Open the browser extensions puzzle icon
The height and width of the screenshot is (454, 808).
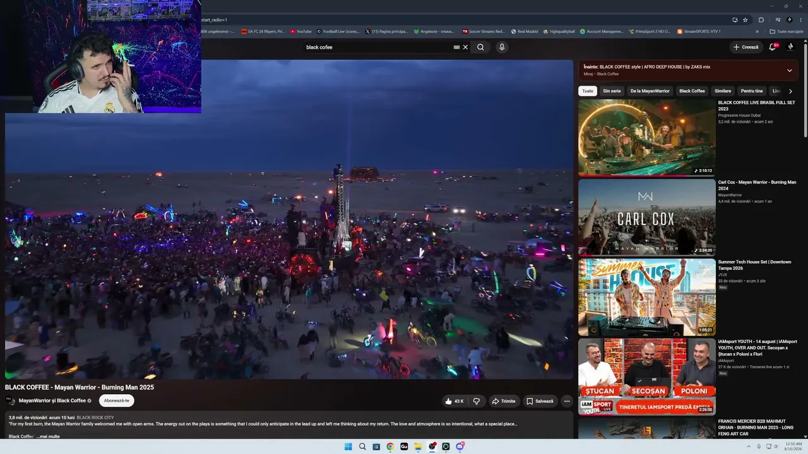(x=761, y=20)
